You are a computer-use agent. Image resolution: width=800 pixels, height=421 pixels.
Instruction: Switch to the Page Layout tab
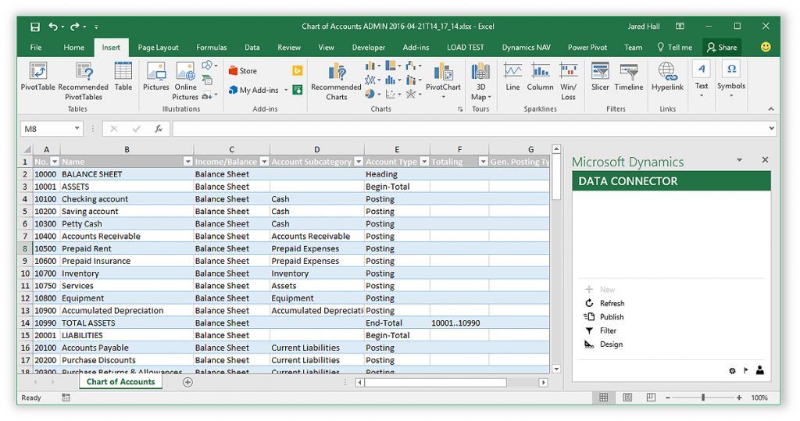click(x=158, y=48)
